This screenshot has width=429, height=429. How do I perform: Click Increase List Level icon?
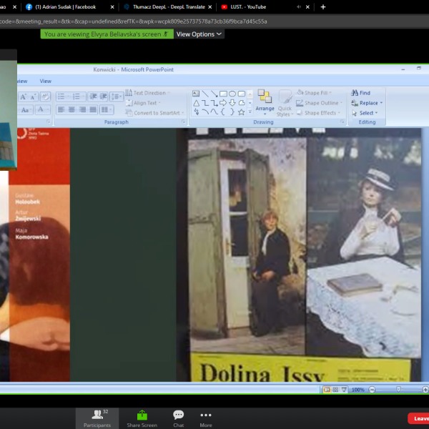pyautogui.click(x=103, y=97)
